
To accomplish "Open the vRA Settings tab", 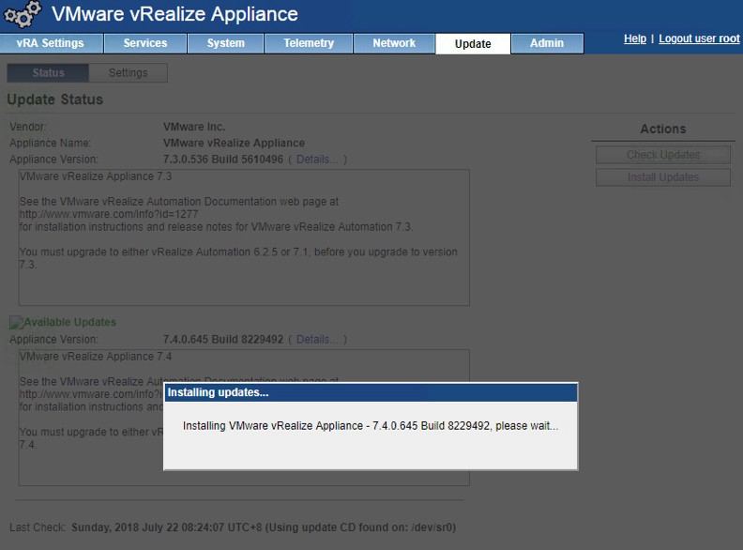I will pyautogui.click(x=51, y=43).
